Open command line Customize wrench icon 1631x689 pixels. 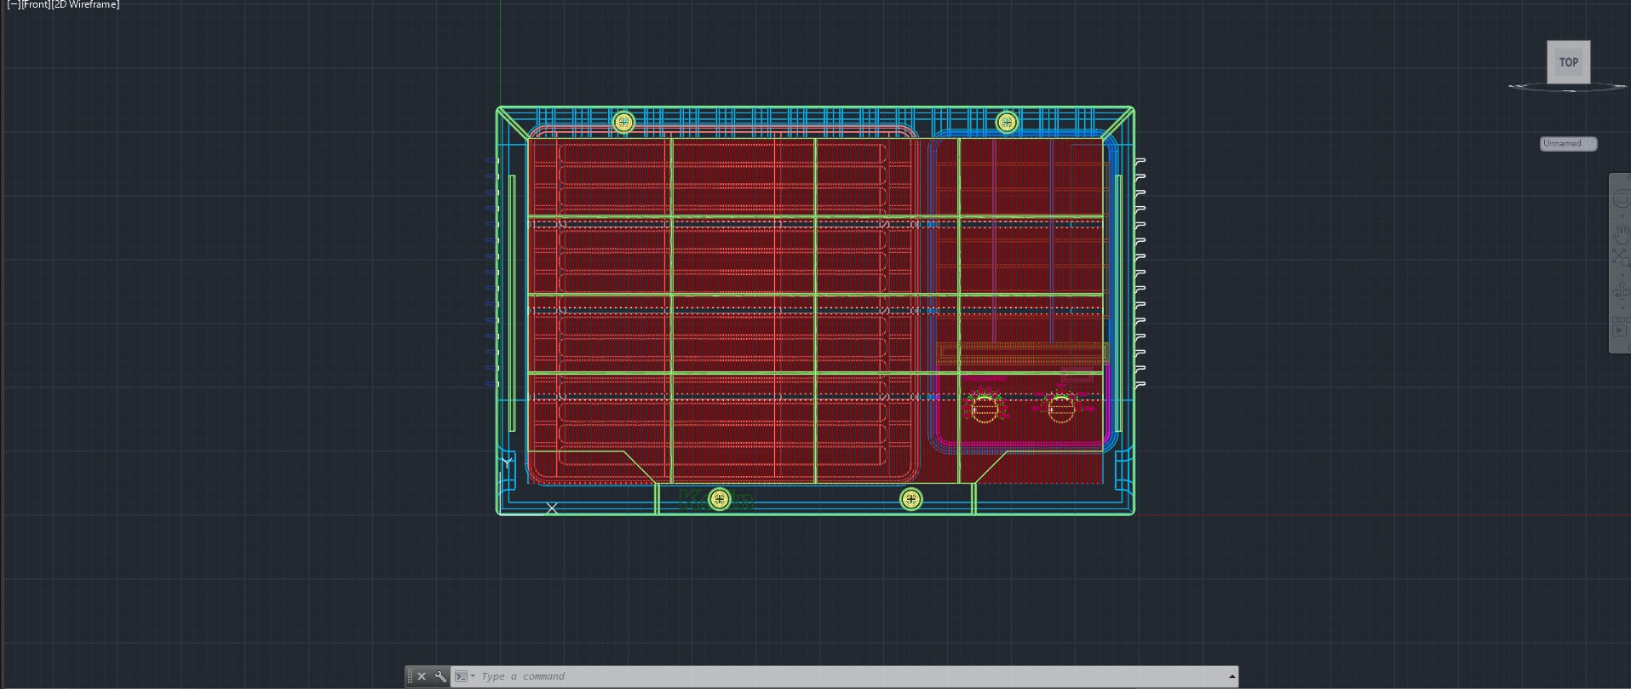pos(440,676)
